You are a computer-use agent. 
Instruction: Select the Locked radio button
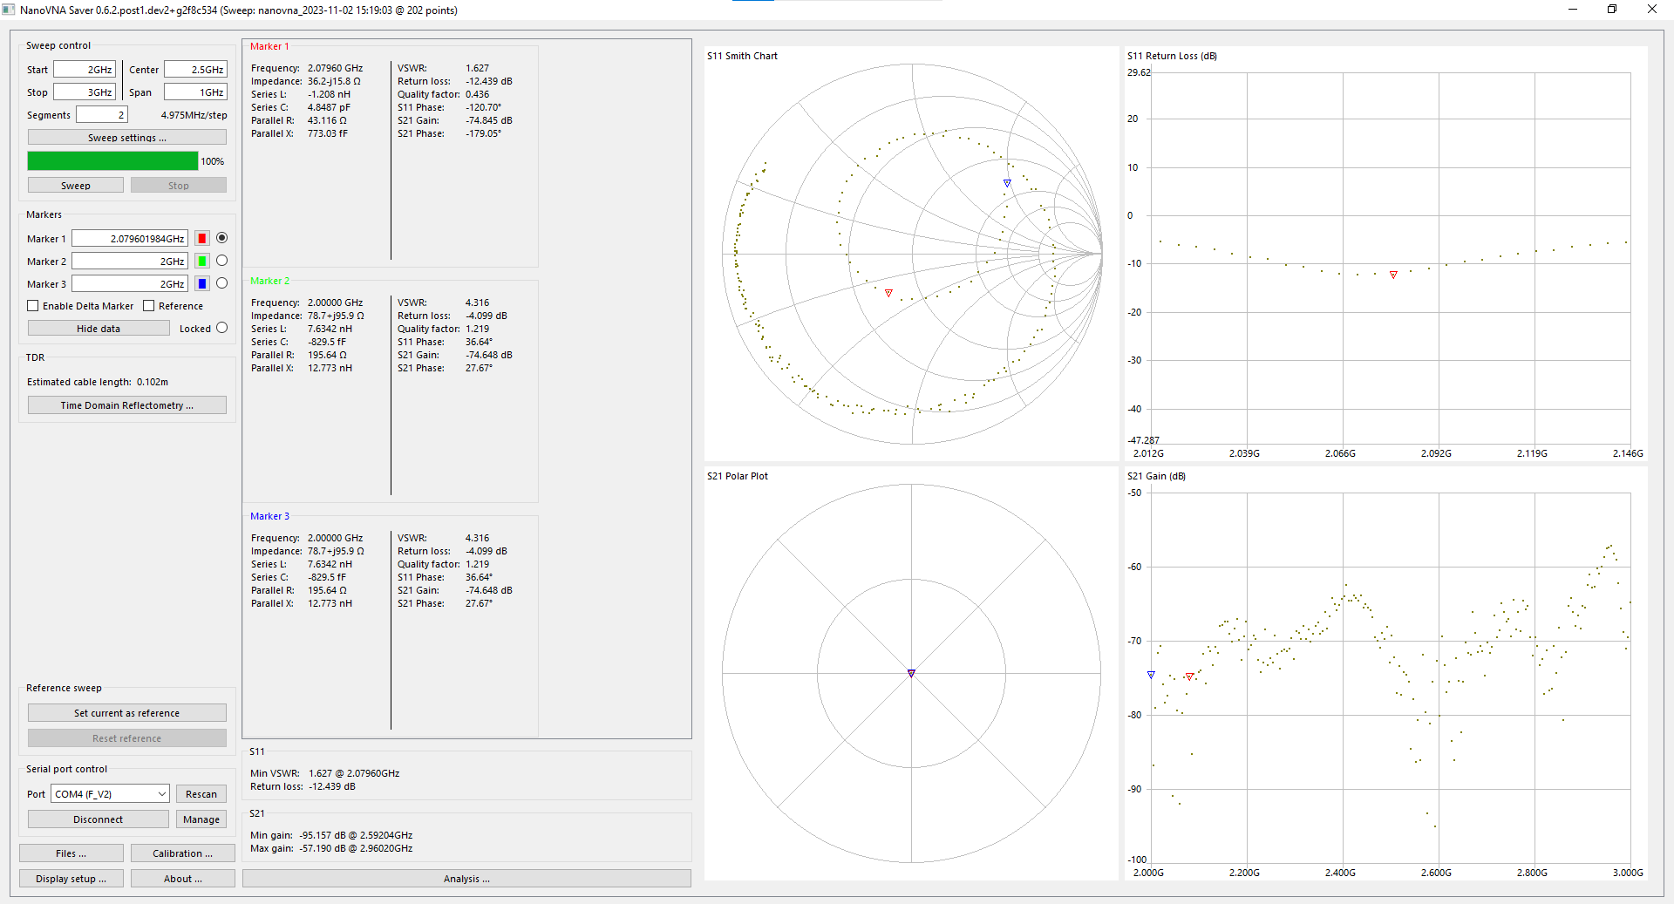tap(221, 328)
